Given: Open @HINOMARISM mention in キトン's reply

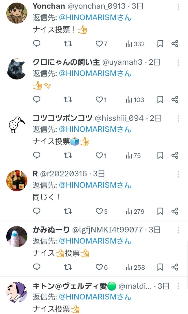Looking at the screenshot, I should pyautogui.click(x=95, y=297).
